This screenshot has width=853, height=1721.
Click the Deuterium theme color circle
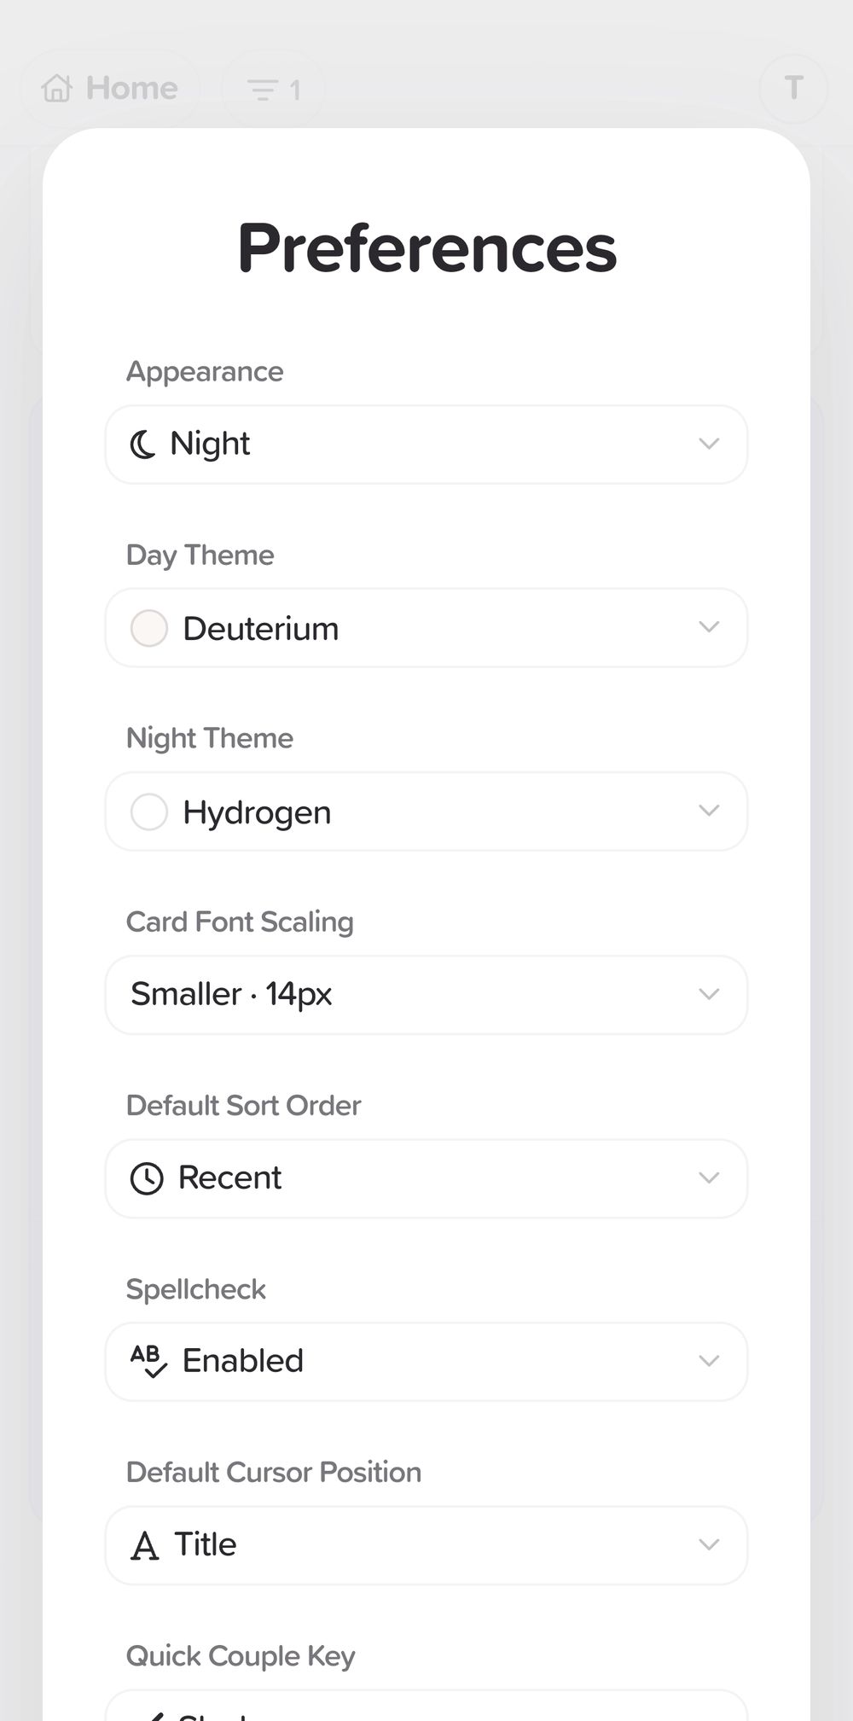coord(148,628)
